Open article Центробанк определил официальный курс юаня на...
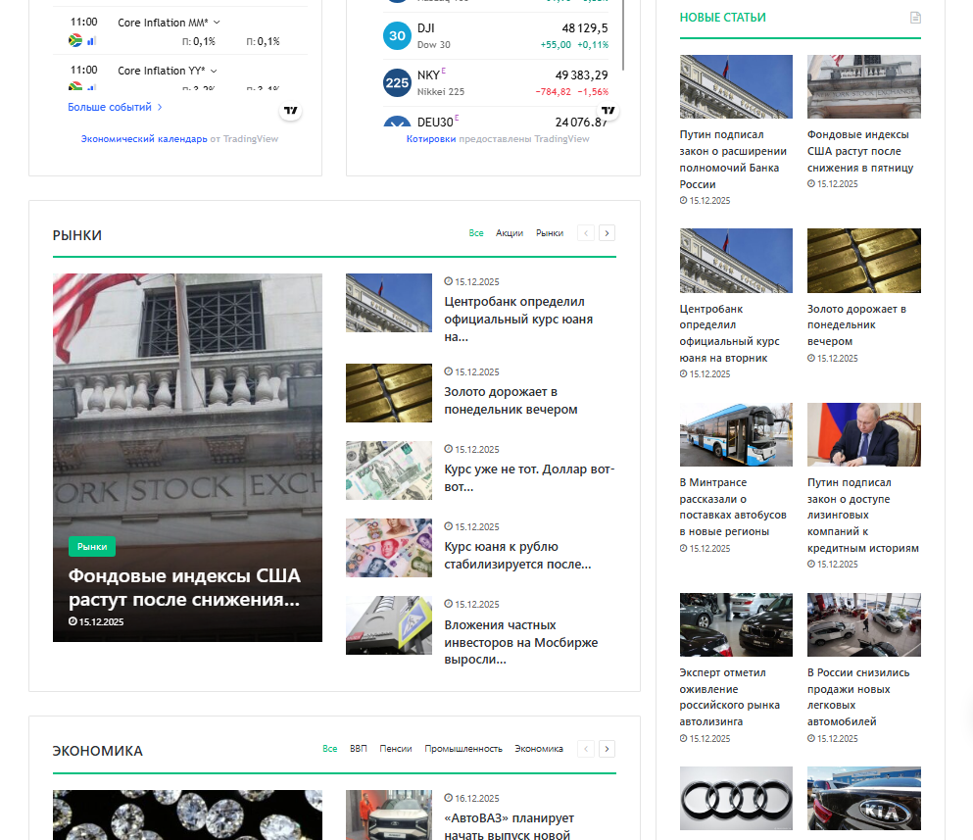The width and height of the screenshot is (973, 840). click(518, 320)
